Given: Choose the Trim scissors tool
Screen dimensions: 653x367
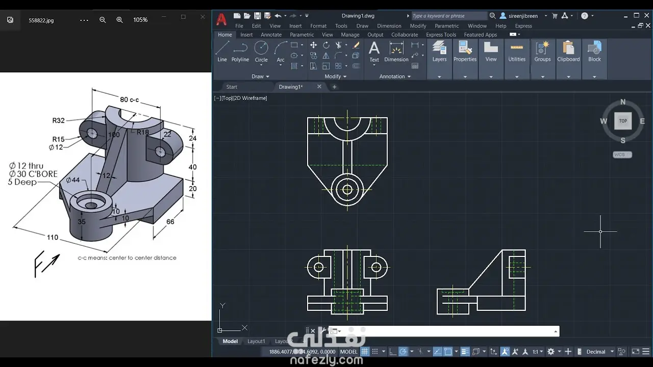Looking at the screenshot, I should pyautogui.click(x=338, y=45).
